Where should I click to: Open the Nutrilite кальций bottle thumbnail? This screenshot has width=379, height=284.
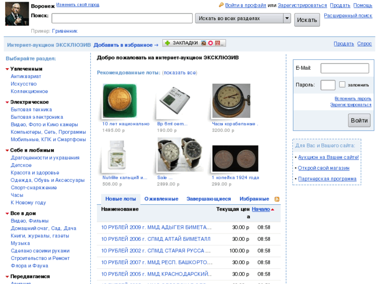pos(116,155)
